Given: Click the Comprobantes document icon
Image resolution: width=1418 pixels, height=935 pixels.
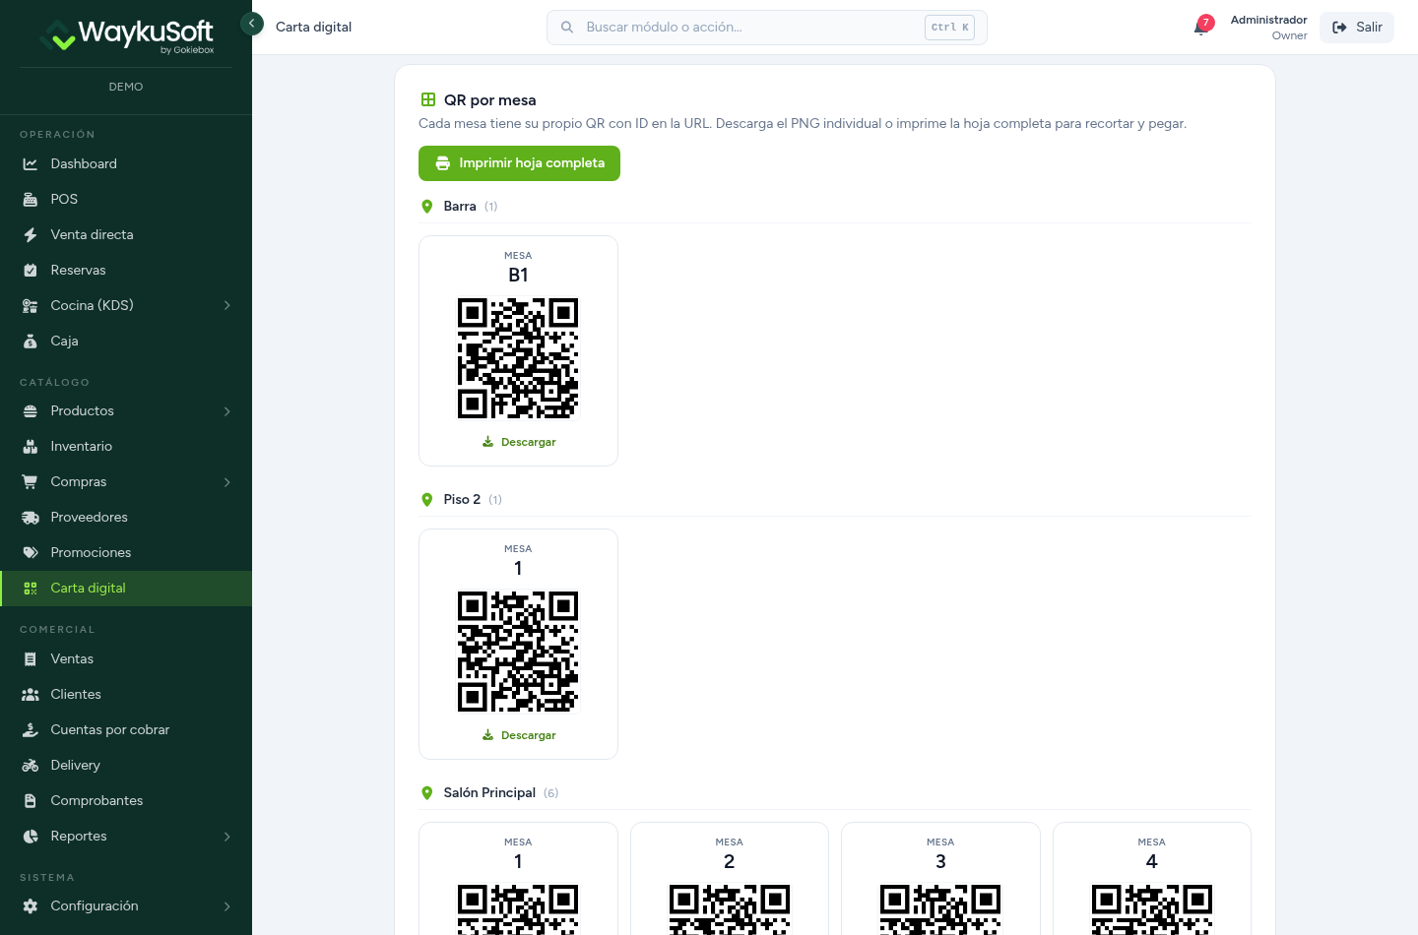Looking at the screenshot, I should click(x=31, y=801).
